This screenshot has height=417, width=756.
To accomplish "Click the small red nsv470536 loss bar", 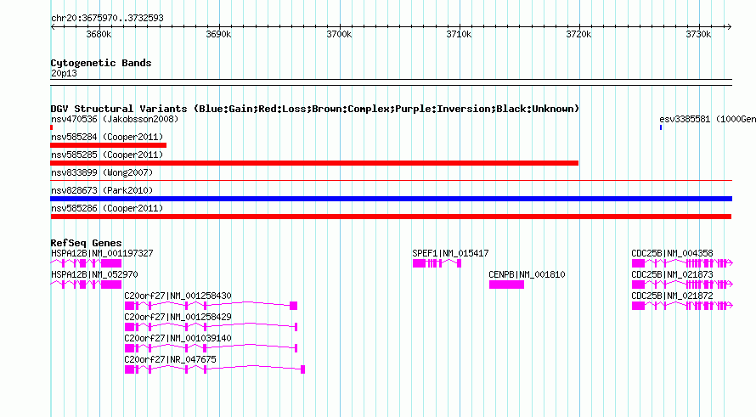I will (x=52, y=127).
